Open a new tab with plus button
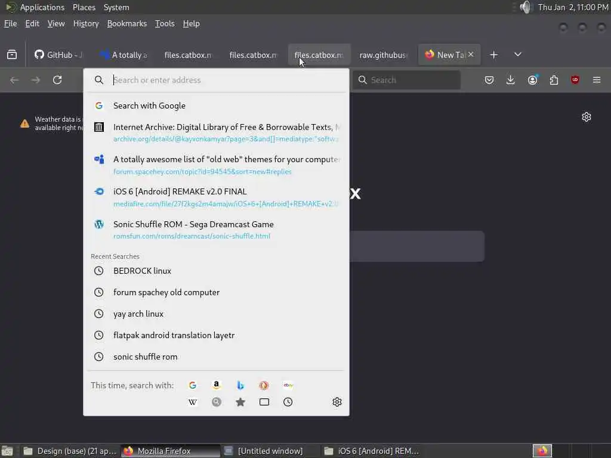This screenshot has height=458, width=611. tap(493, 55)
